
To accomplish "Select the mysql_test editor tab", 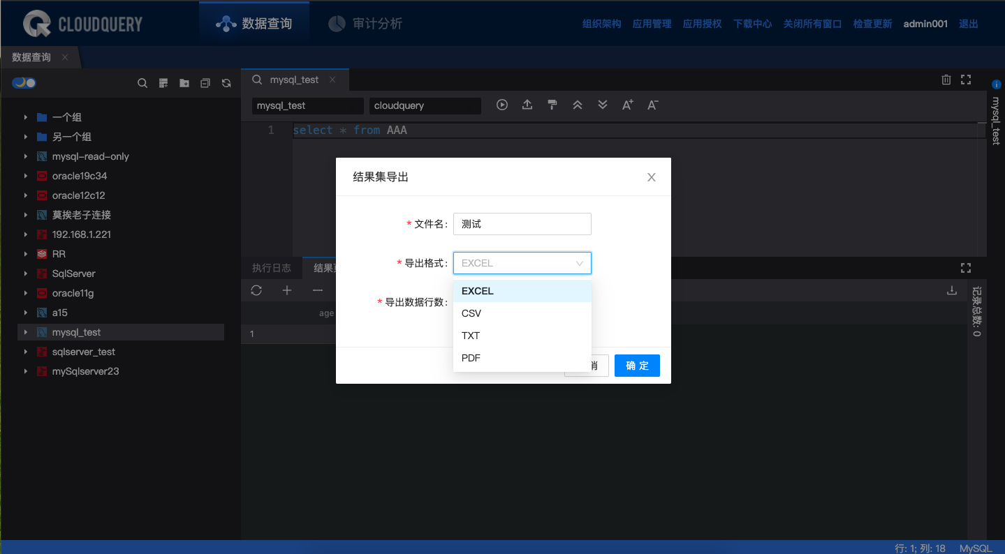I will [294, 80].
